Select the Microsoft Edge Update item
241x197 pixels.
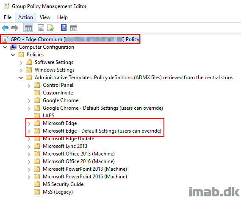pos(68,139)
